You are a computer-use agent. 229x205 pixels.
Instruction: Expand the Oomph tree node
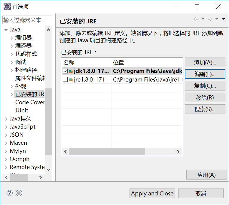point(6,159)
